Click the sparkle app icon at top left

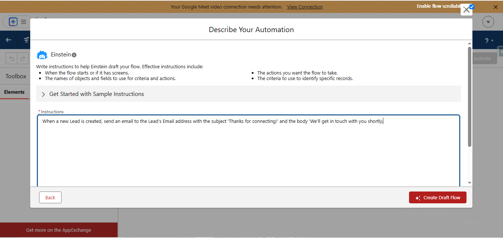click(x=13, y=22)
